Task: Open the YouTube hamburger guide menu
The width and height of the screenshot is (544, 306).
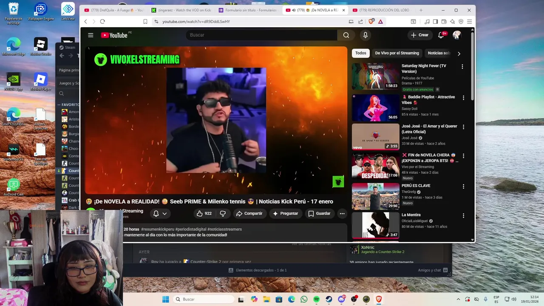Action: point(91,35)
